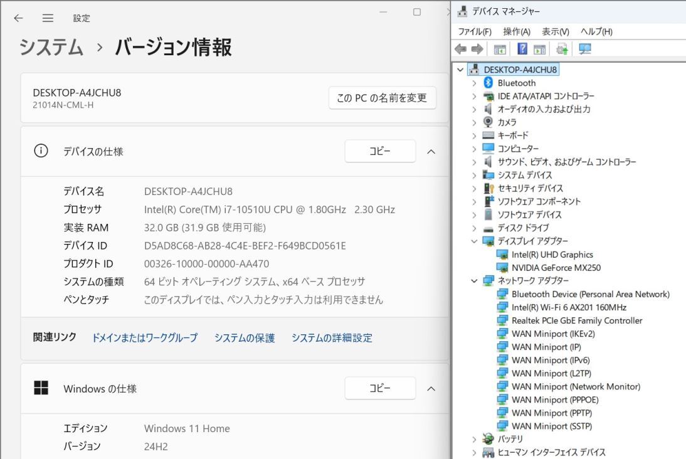
Task: Click the NVIDIA GeForce MX250 adapter icon
Action: [502, 267]
